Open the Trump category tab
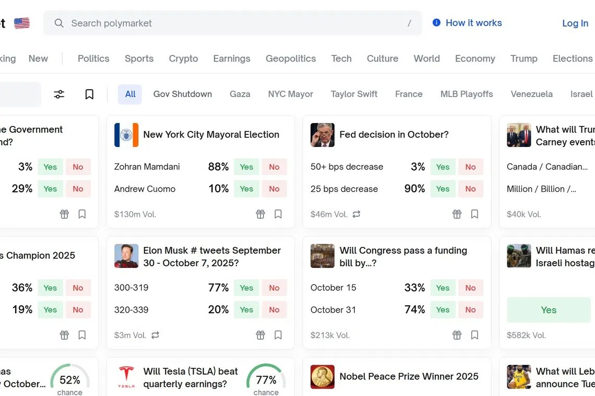595x396 pixels. point(524,58)
